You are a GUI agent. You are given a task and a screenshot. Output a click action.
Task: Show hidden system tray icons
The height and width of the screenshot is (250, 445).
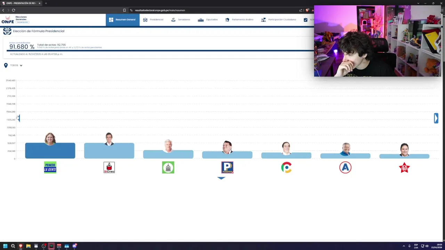tap(404, 246)
